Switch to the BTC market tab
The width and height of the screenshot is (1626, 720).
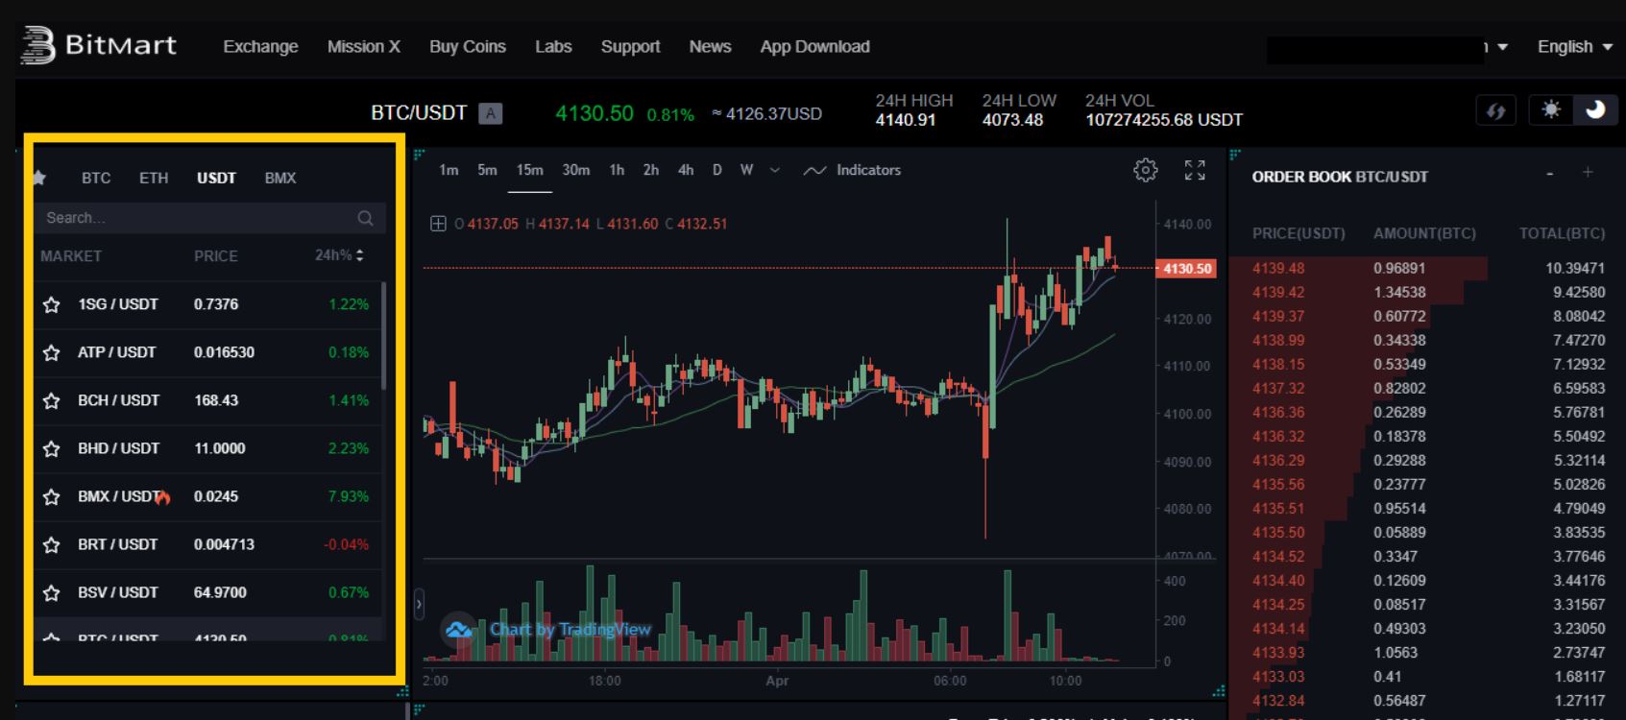96,178
